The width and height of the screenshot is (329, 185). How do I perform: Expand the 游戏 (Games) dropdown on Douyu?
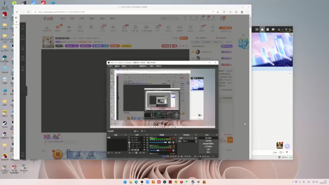pyautogui.click(x=102, y=18)
